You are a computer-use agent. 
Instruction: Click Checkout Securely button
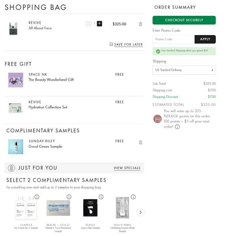point(184,20)
